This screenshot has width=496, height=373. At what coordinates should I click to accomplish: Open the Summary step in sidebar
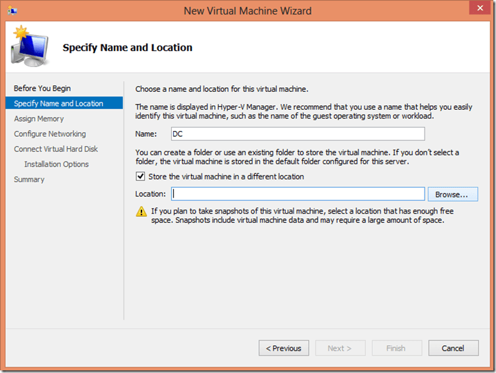[29, 180]
